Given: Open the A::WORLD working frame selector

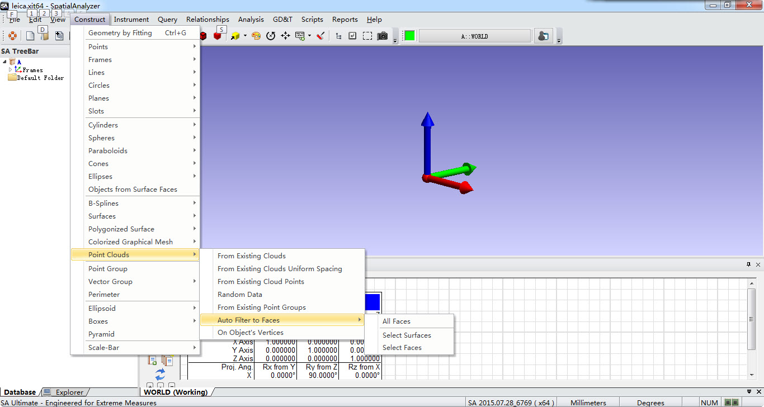Looking at the screenshot, I should coord(475,36).
